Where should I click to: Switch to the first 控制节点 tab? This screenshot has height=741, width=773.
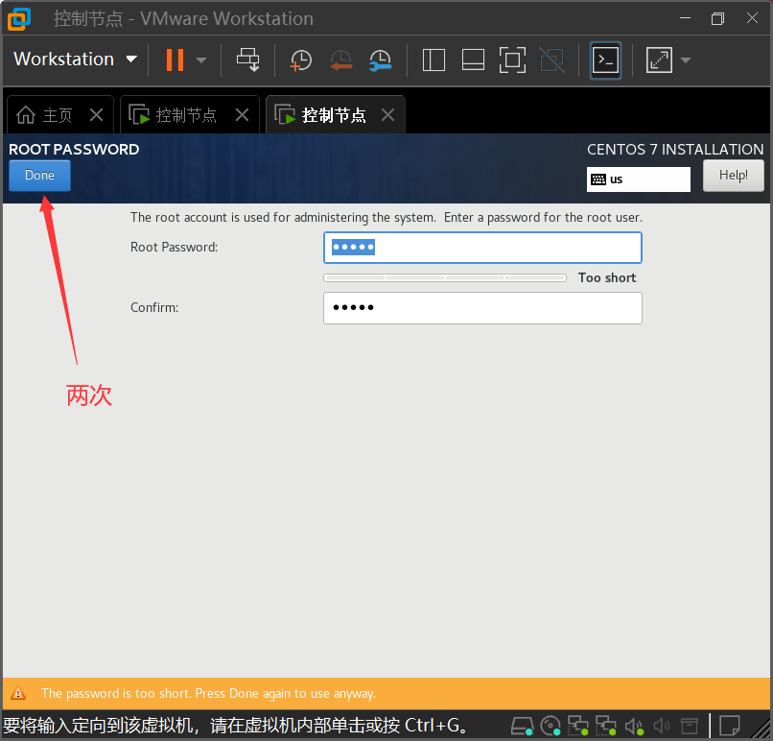(173, 115)
